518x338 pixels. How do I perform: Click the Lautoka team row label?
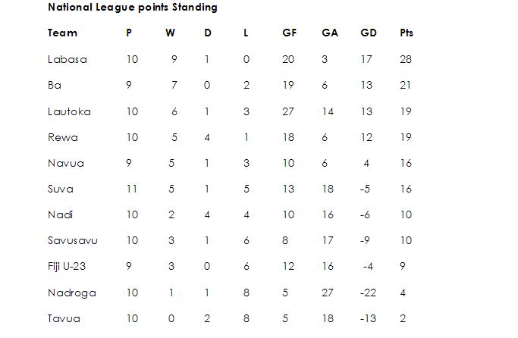(69, 111)
